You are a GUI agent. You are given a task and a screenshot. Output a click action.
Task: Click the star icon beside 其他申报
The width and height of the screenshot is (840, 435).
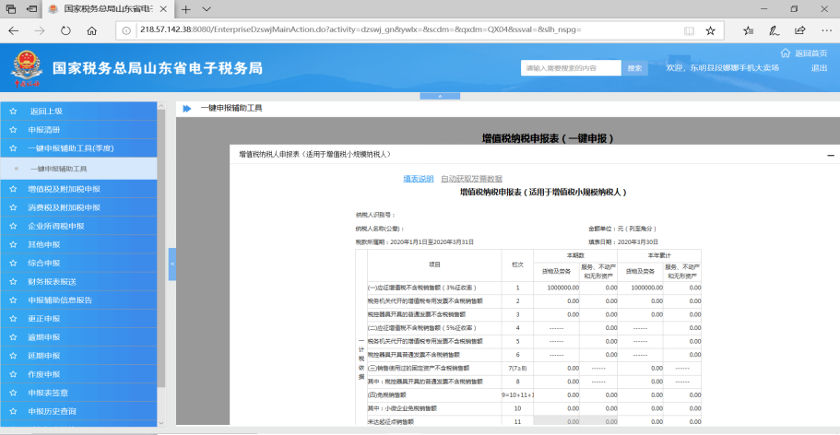[x=14, y=244]
